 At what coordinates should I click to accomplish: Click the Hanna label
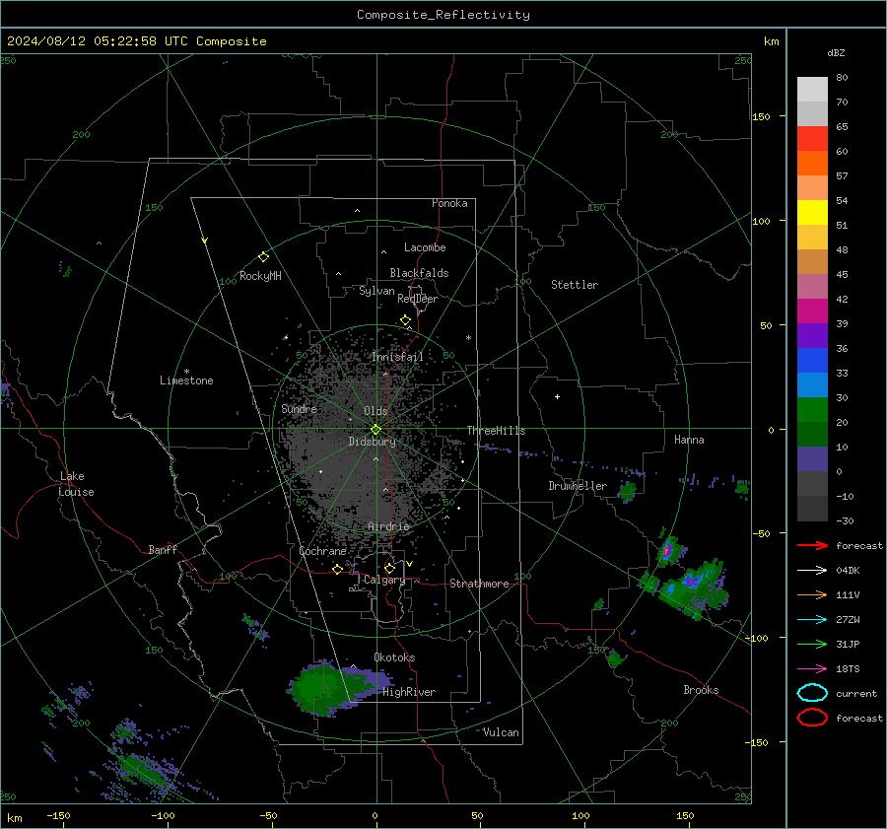[689, 440]
